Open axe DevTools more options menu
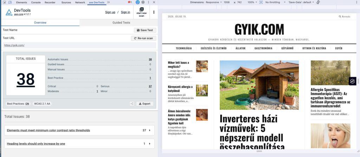 tap(154, 12)
